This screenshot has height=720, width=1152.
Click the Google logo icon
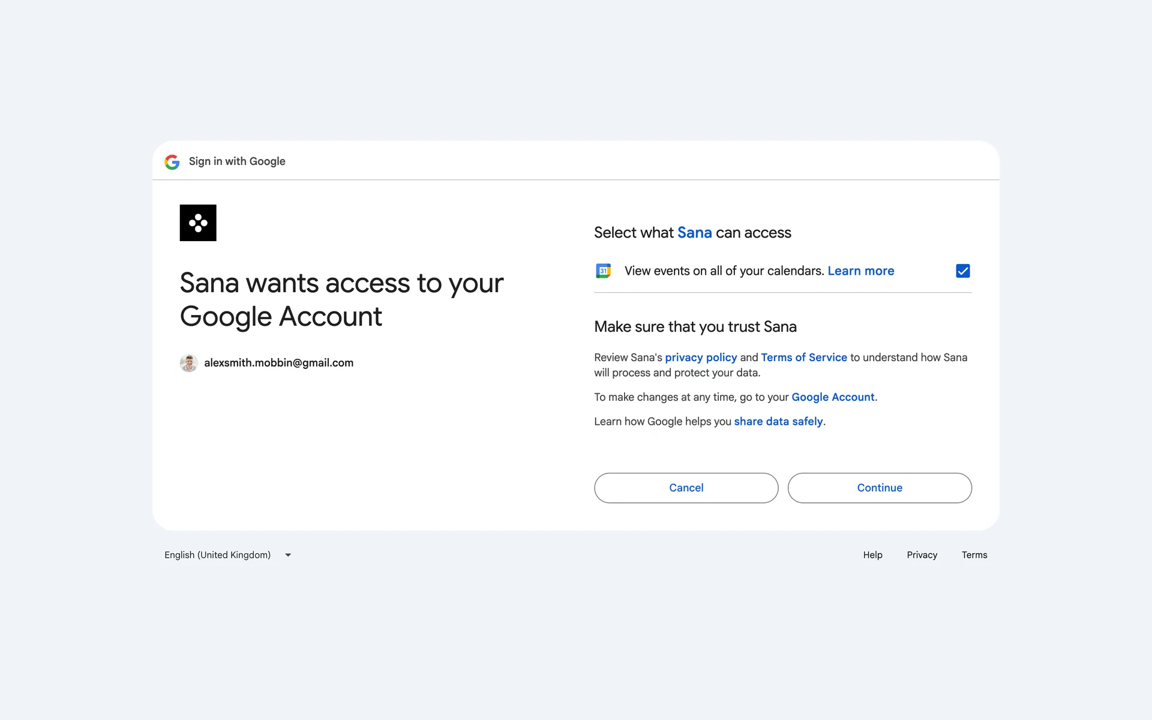[x=172, y=162]
